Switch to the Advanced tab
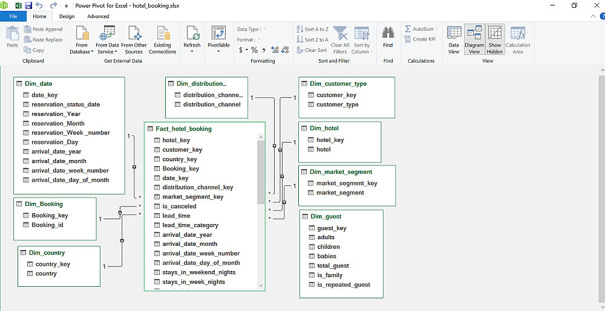Viewport: 605px width, 311px height. click(98, 16)
